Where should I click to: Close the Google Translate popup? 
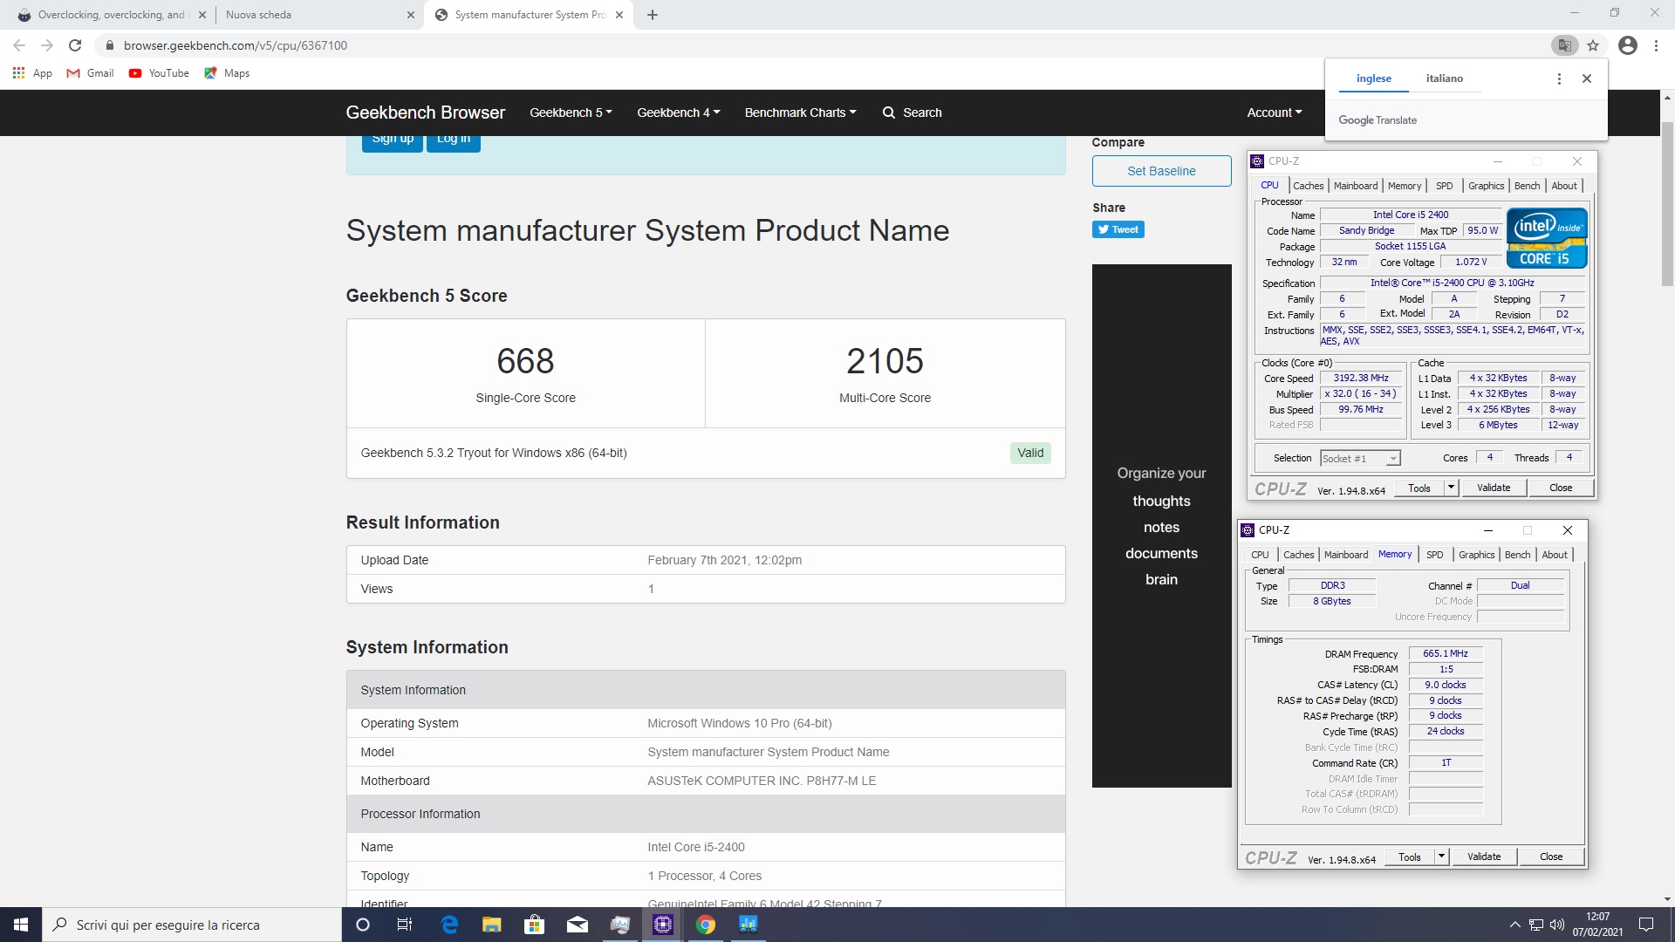[x=1587, y=78]
